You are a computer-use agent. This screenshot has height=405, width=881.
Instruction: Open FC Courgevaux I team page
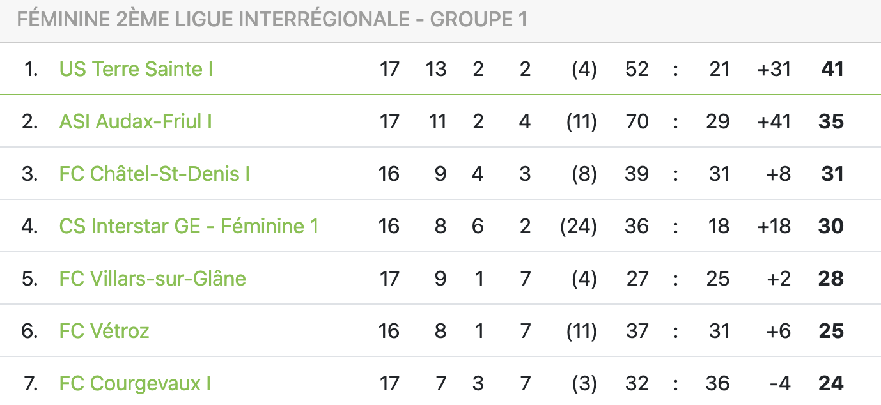pos(135,383)
